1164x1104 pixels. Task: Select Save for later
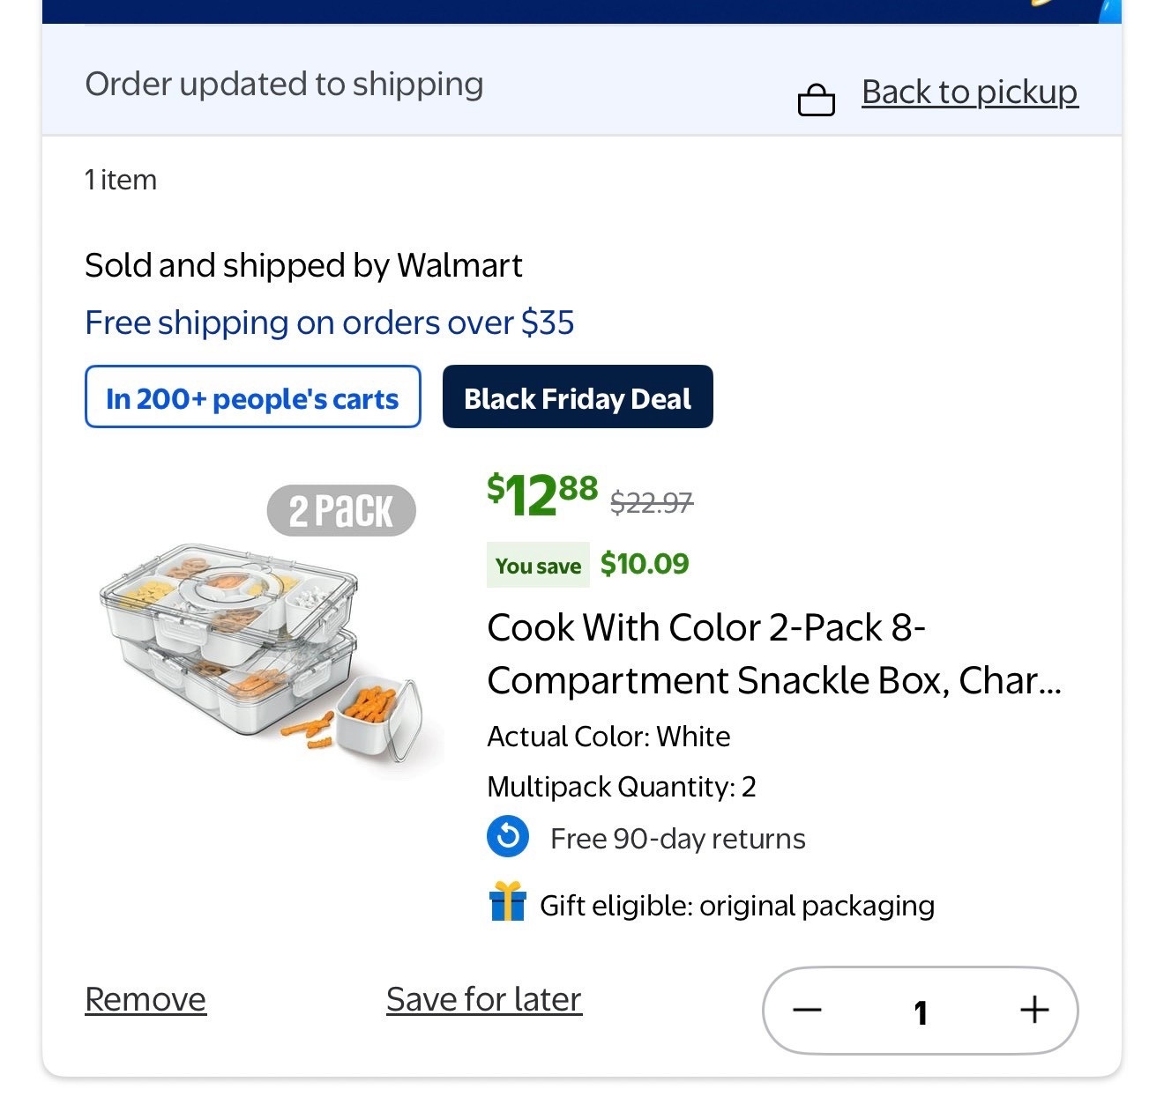click(484, 999)
